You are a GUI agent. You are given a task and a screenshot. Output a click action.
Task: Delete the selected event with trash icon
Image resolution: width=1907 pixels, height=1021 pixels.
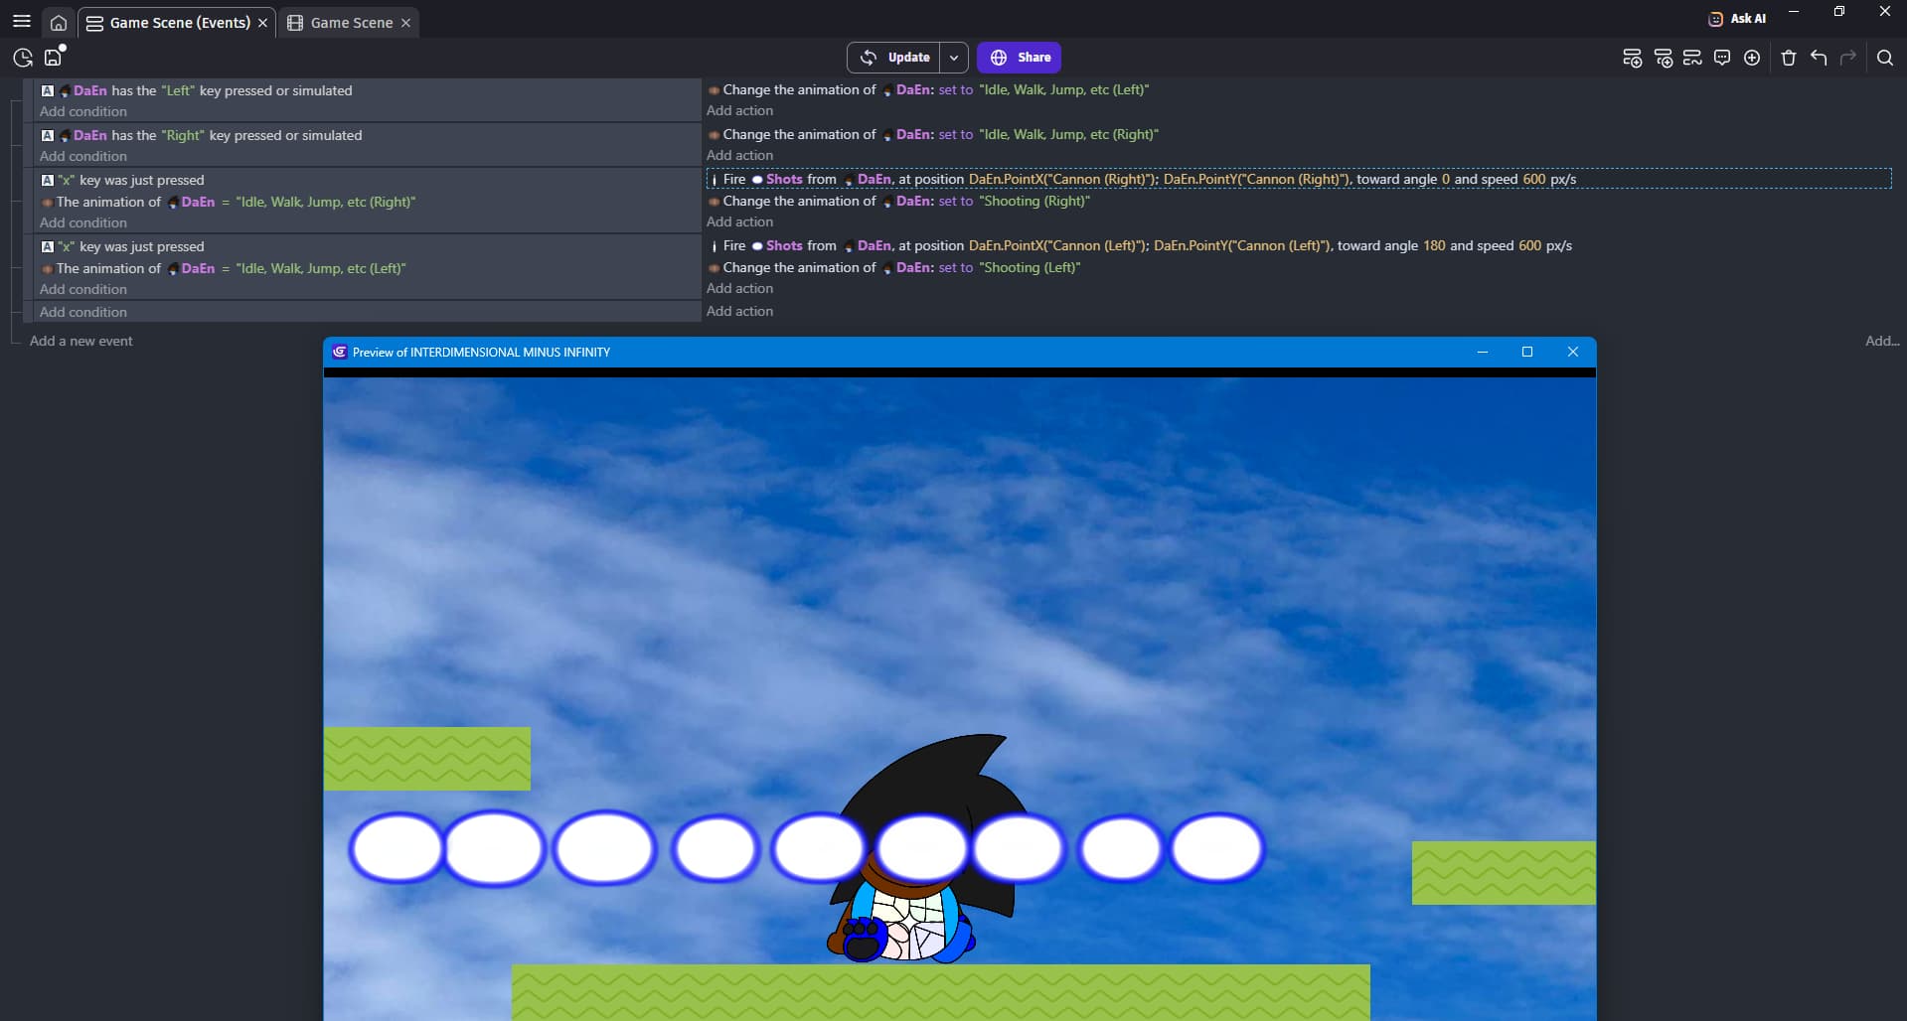pos(1789,58)
